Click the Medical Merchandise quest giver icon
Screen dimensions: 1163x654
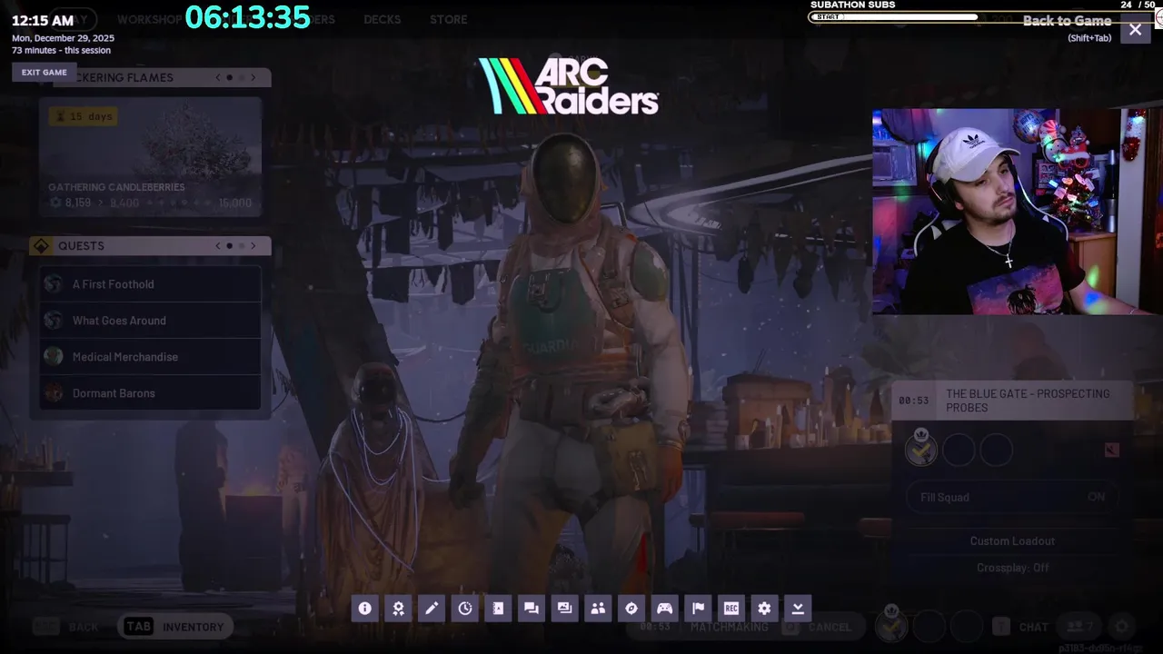pyautogui.click(x=54, y=357)
